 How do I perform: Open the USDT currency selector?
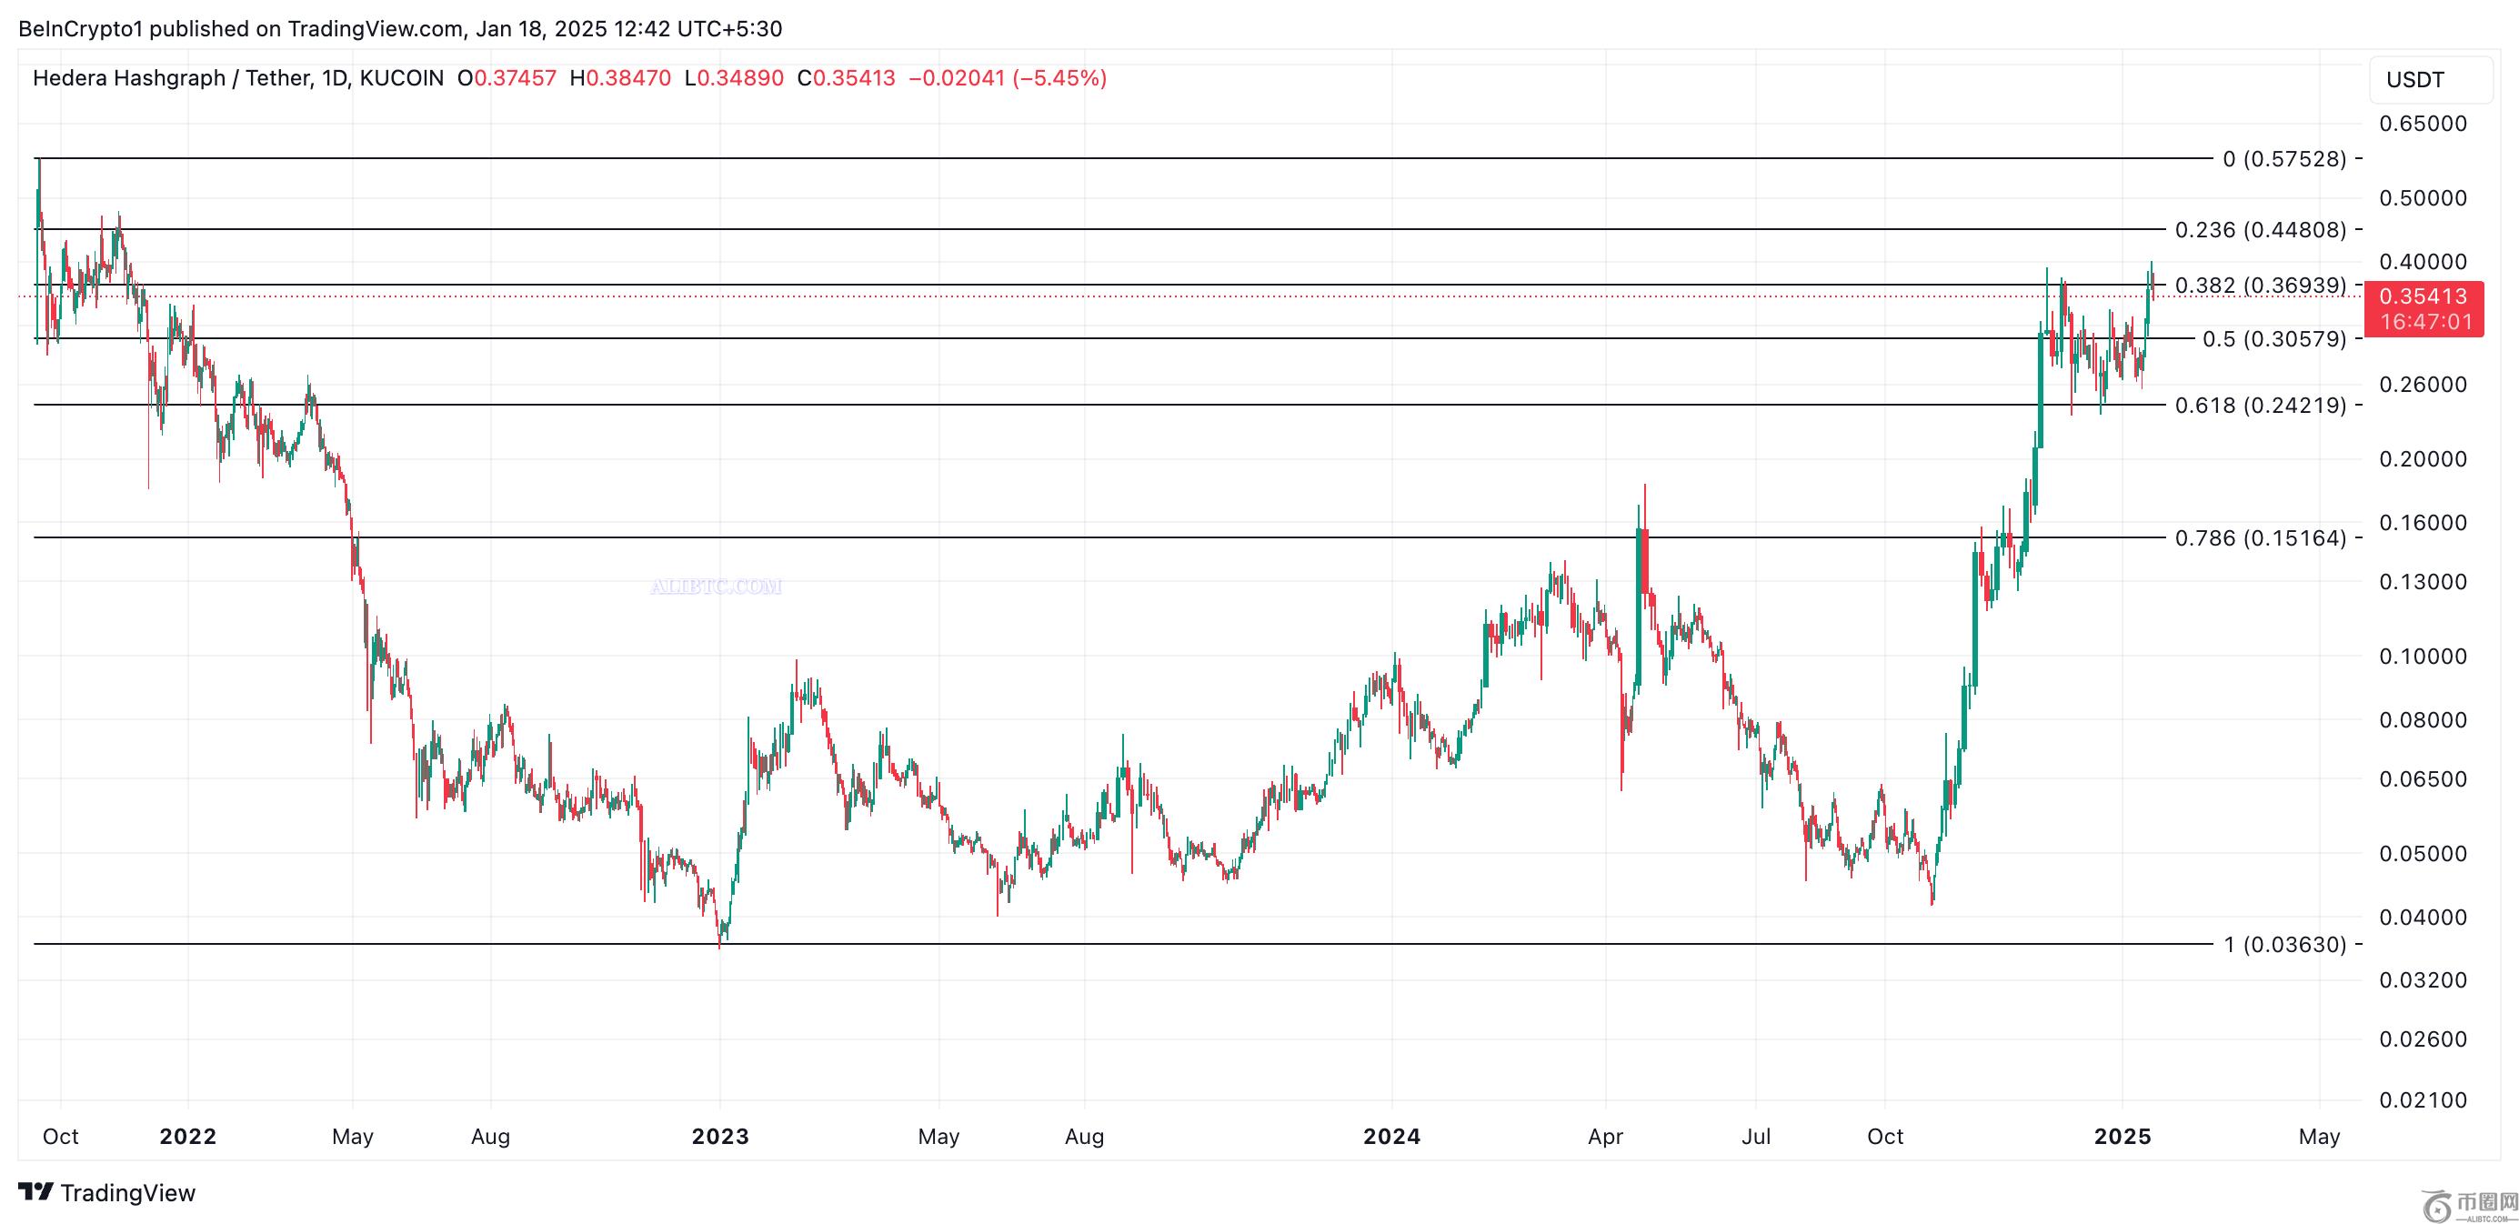click(2430, 80)
